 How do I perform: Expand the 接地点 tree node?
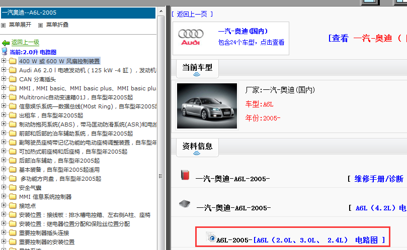(4, 205)
